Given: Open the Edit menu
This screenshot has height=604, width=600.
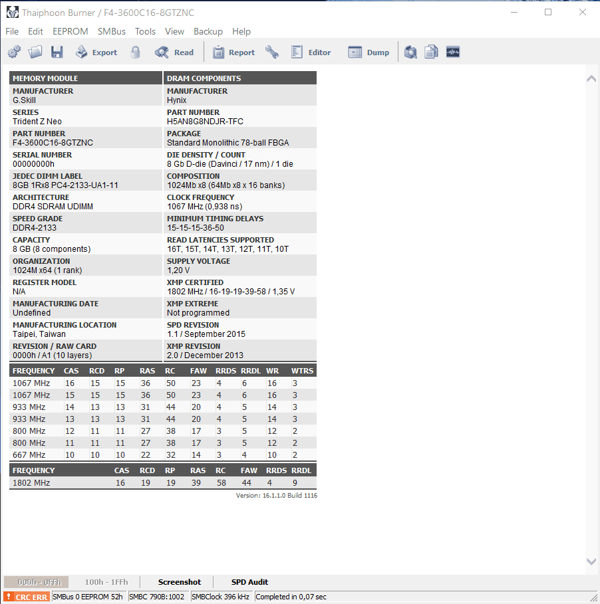Looking at the screenshot, I should point(35,31).
